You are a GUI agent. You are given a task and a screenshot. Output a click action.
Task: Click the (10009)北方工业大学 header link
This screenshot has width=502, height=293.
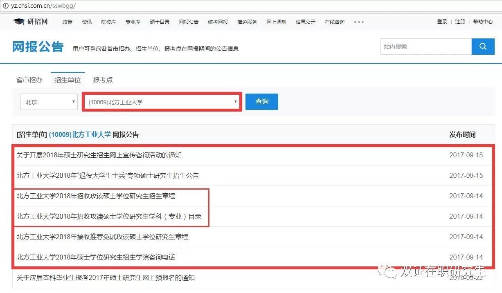(80, 135)
